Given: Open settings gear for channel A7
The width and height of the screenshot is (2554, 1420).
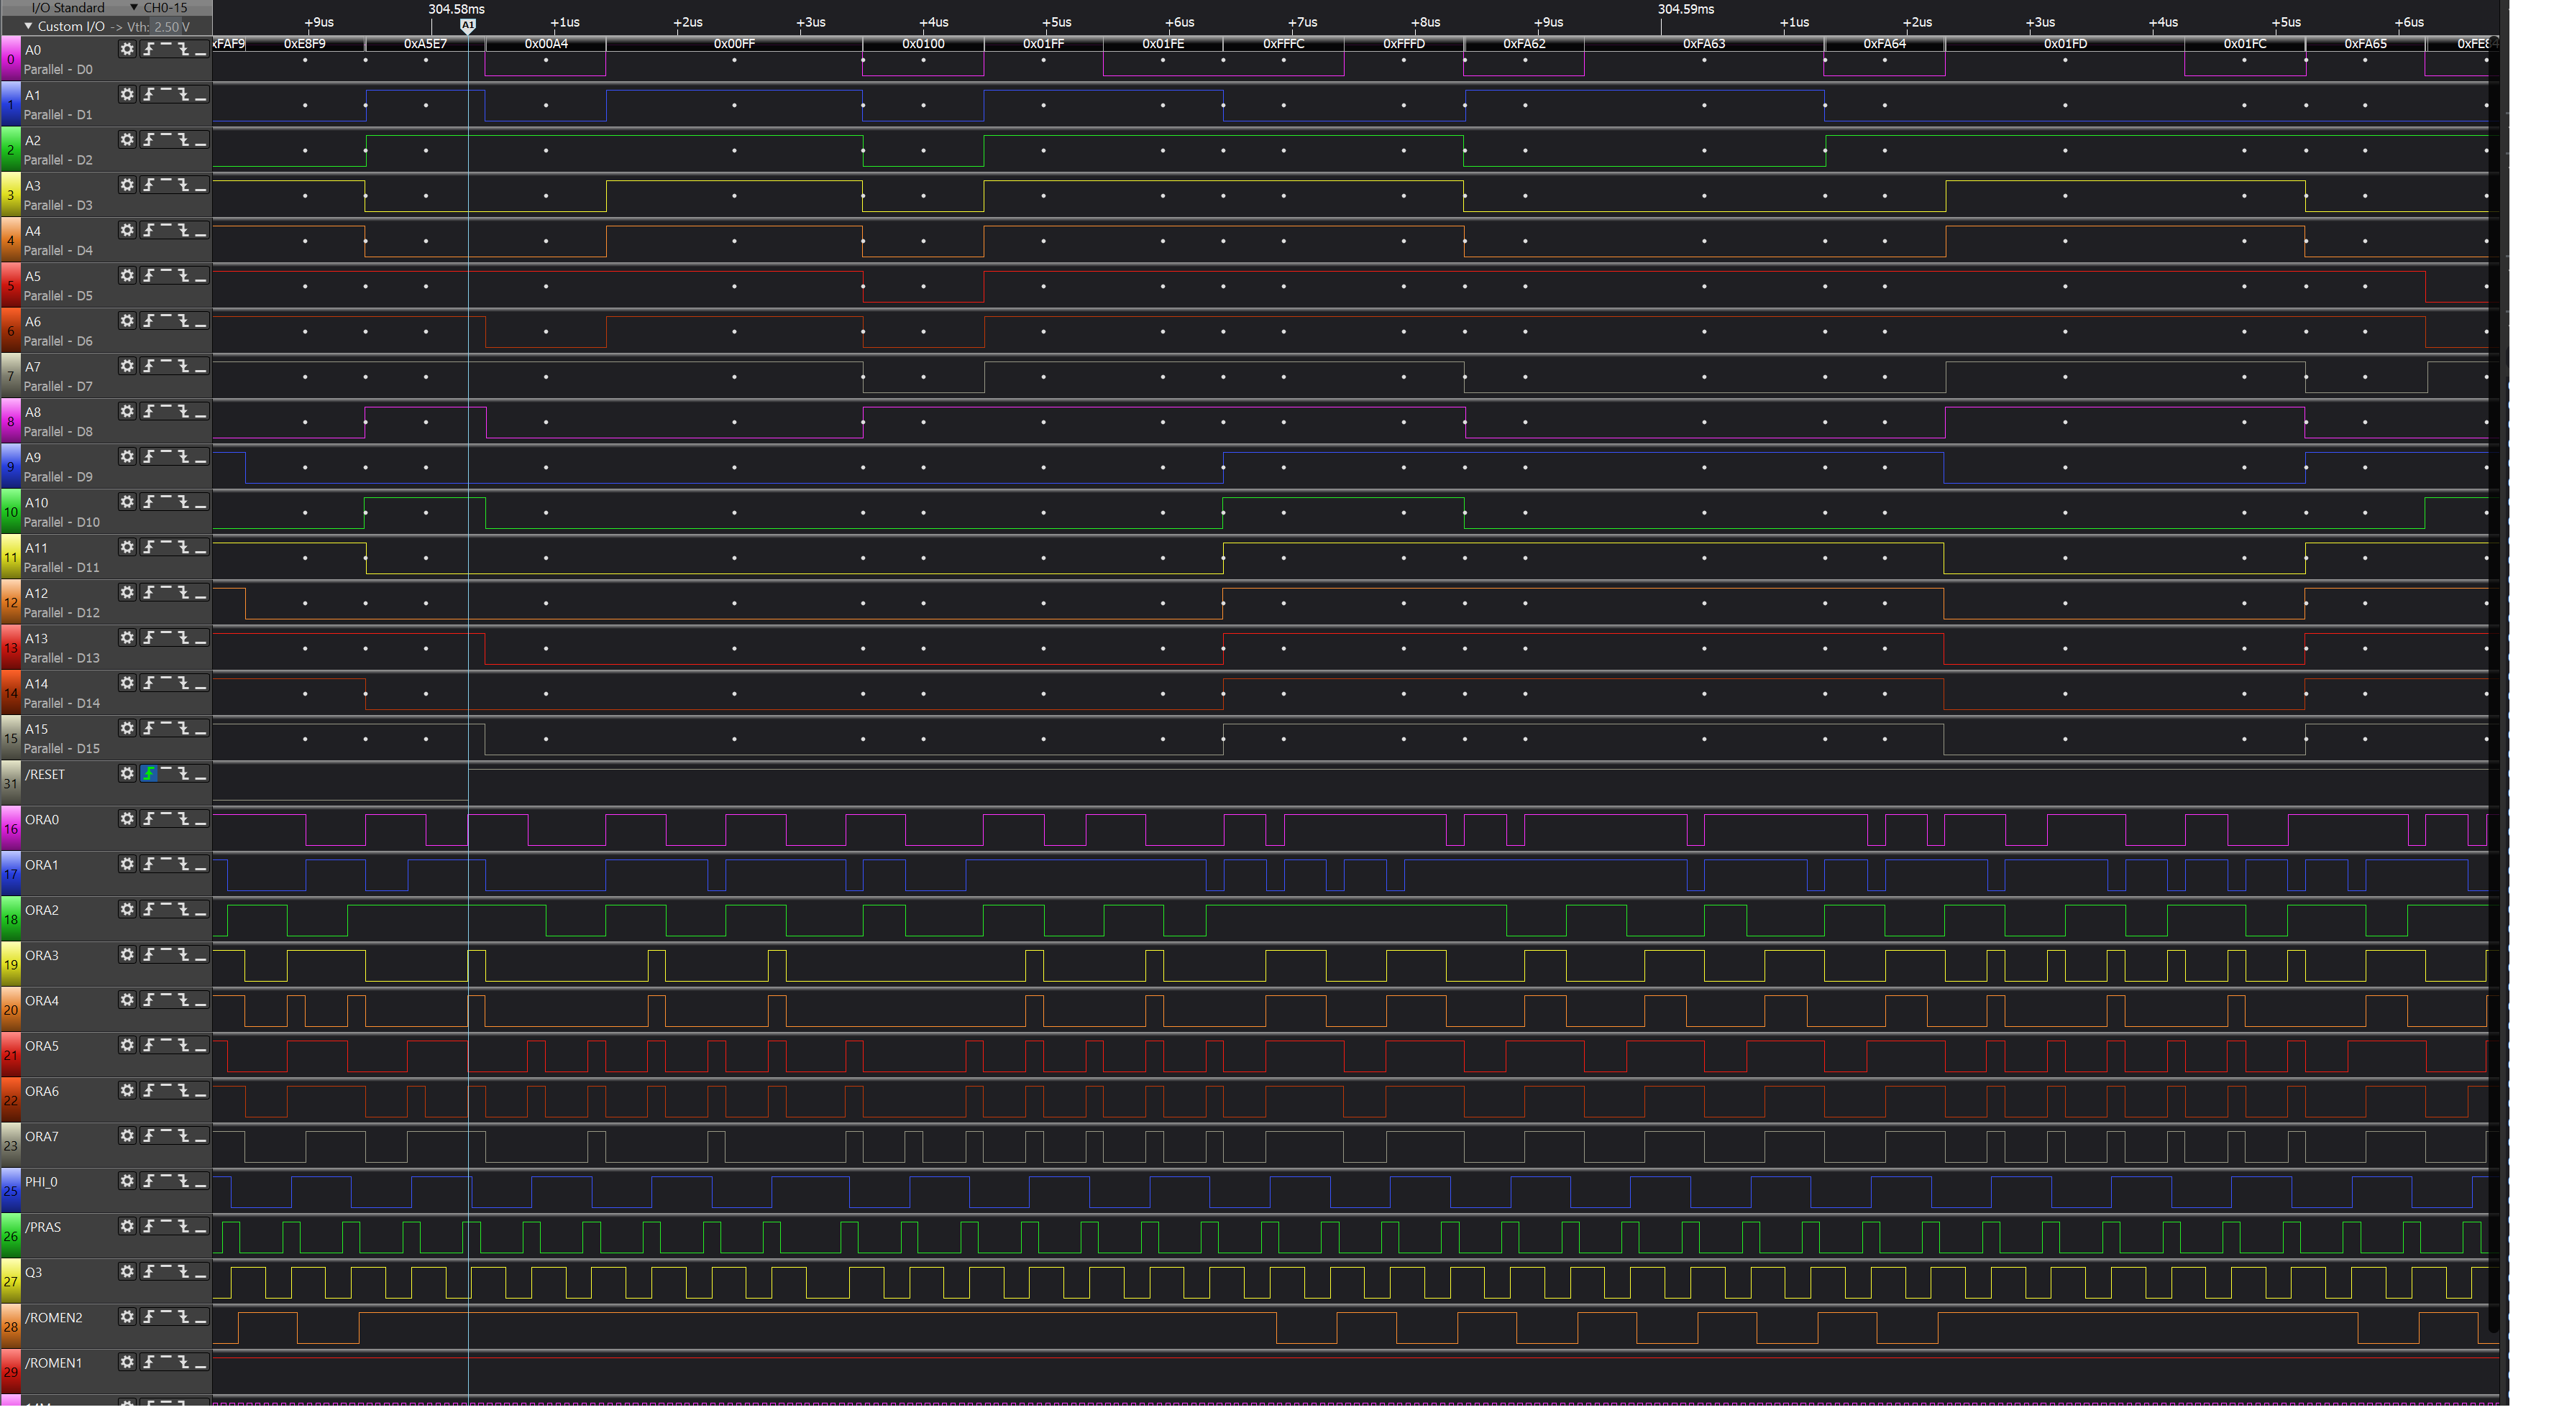Looking at the screenshot, I should [127, 366].
